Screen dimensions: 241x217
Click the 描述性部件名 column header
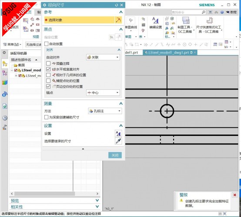pos(21,60)
